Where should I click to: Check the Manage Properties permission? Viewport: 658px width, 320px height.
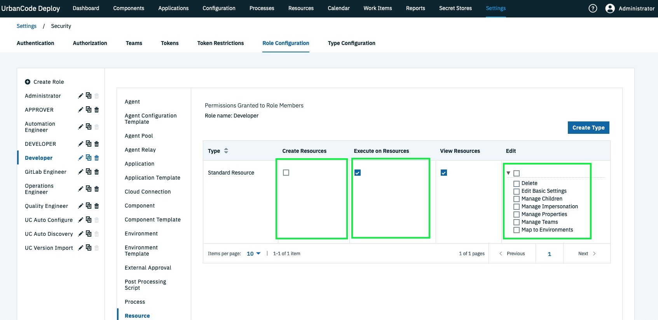(x=517, y=214)
